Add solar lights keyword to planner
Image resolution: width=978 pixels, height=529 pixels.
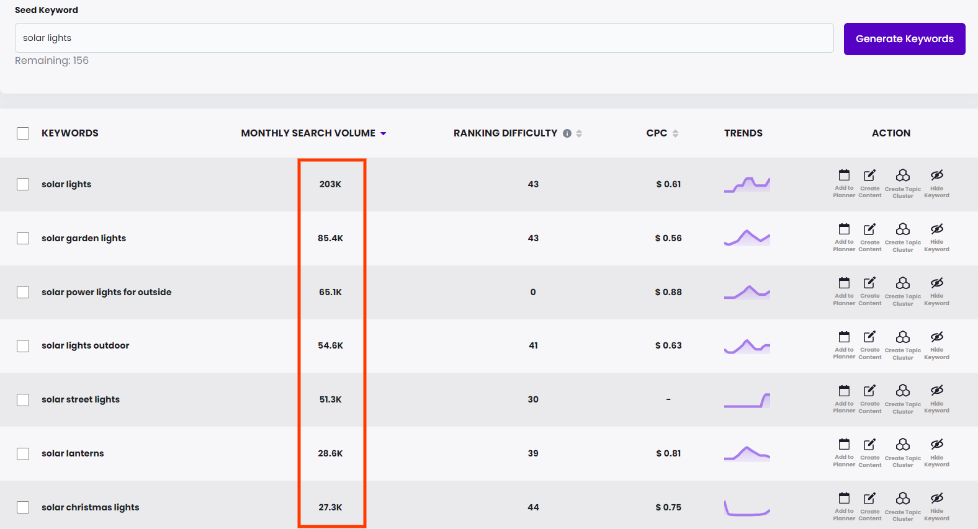click(844, 183)
